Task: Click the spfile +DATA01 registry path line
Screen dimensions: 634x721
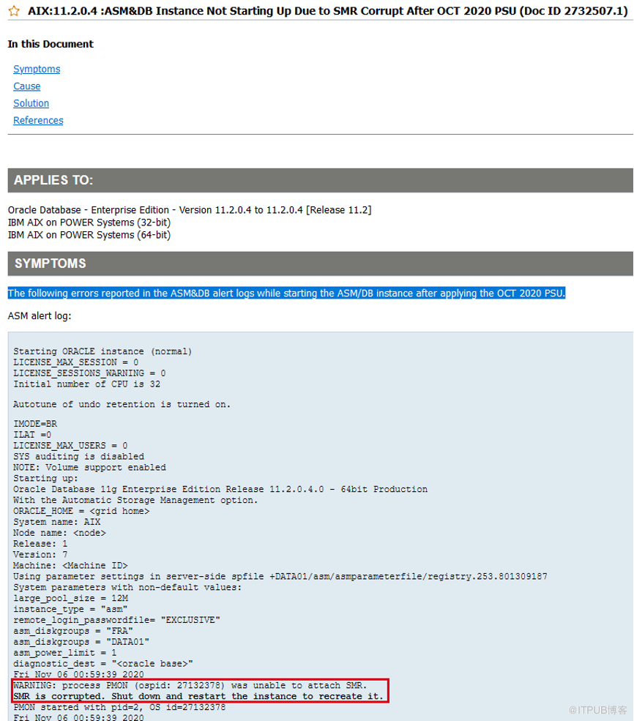Action: coord(280,577)
